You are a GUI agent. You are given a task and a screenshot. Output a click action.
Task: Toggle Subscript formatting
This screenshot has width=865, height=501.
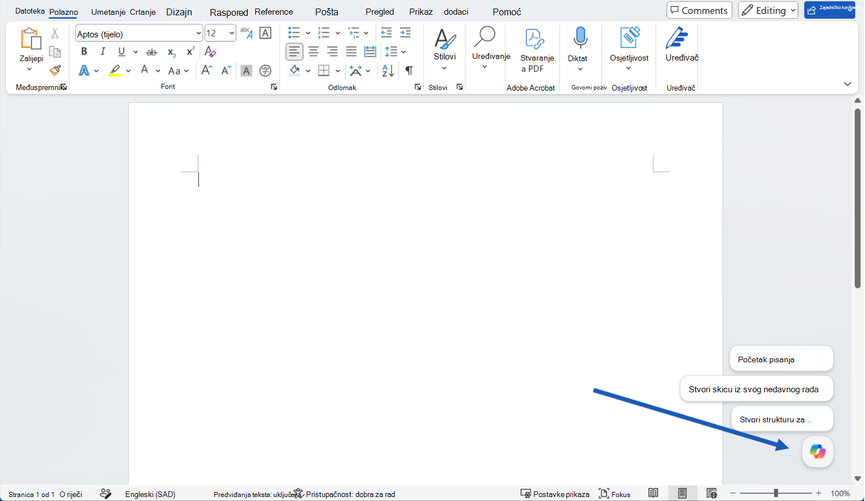click(172, 52)
